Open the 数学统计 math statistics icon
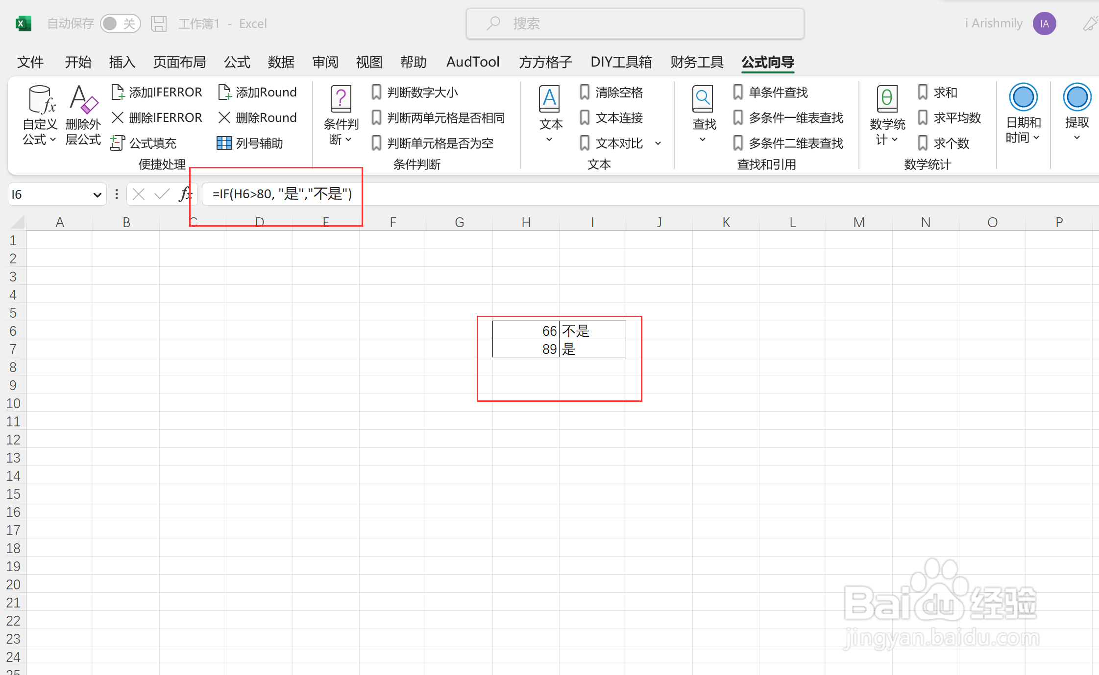1099x675 pixels. [886, 99]
